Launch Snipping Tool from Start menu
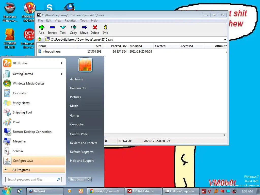This screenshot has width=260, height=195. [34, 112]
